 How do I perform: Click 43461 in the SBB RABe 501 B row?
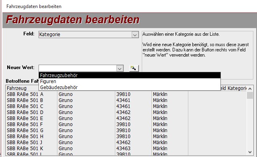pyautogui.click(x=123, y=100)
